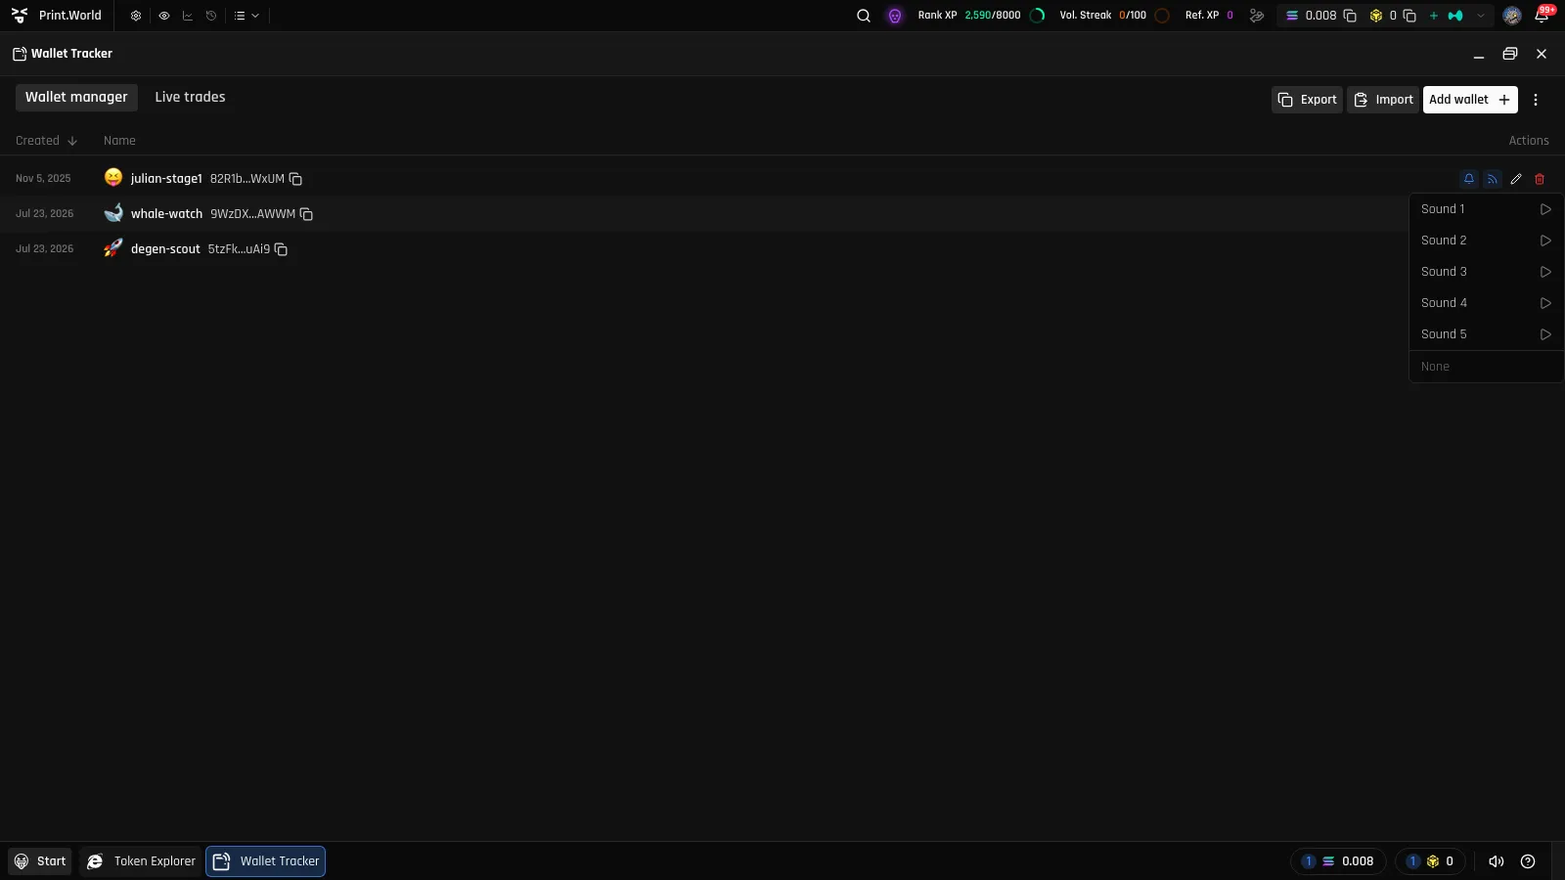Toggle the live feed icon for julian-stage1
The image size is (1565, 880).
(x=1493, y=179)
